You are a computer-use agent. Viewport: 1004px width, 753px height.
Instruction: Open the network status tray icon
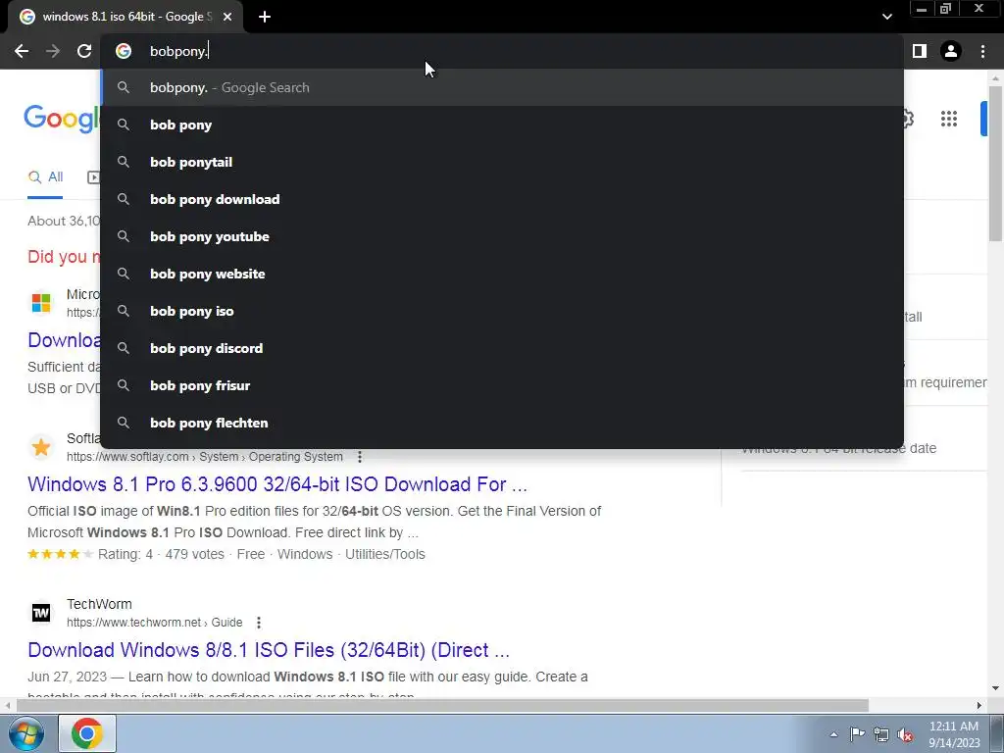pos(881,734)
